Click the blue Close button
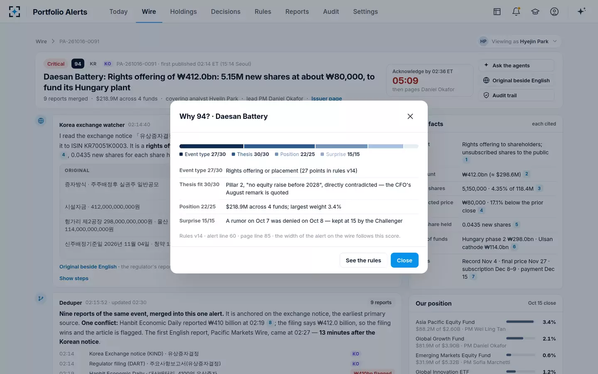598x374 pixels. tap(404, 260)
